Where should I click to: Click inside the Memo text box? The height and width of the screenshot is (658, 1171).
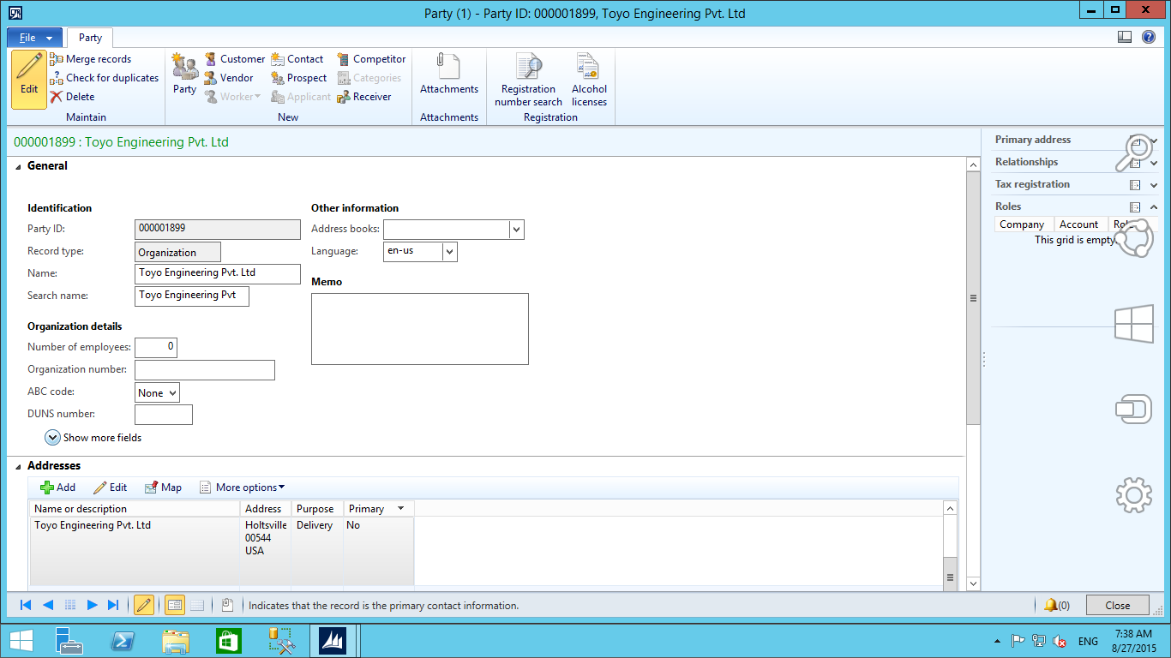420,329
